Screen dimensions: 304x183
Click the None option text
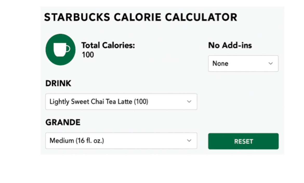pos(220,63)
